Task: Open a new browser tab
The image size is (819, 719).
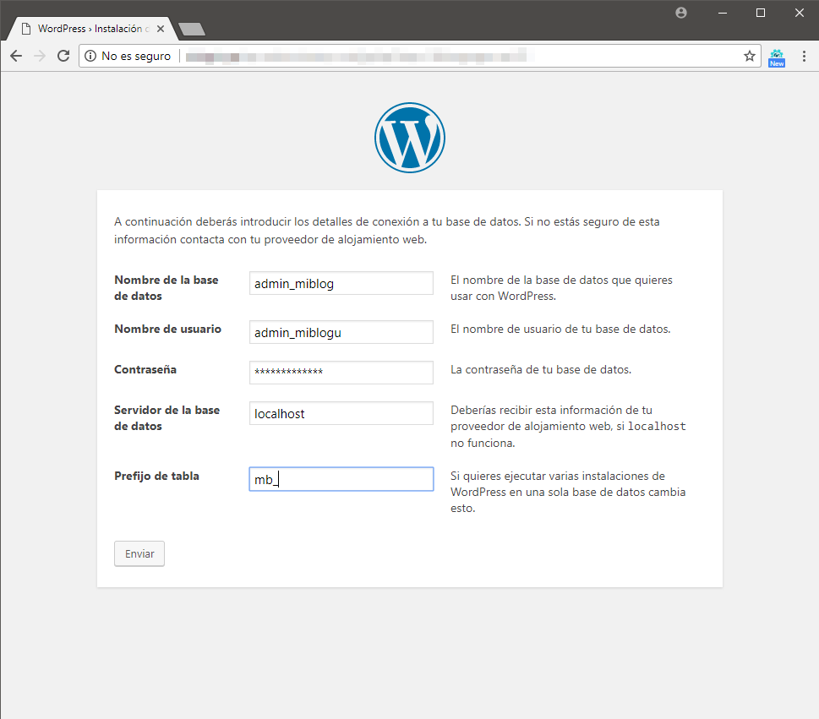Action: (192, 30)
